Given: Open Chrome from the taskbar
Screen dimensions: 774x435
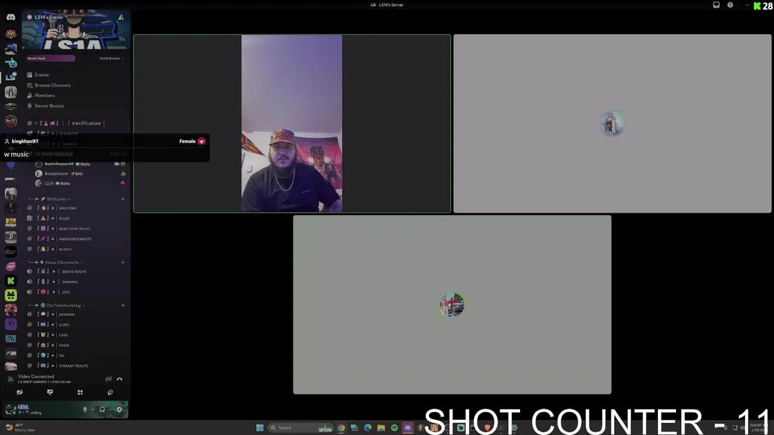Looking at the screenshot, I should coord(341,428).
